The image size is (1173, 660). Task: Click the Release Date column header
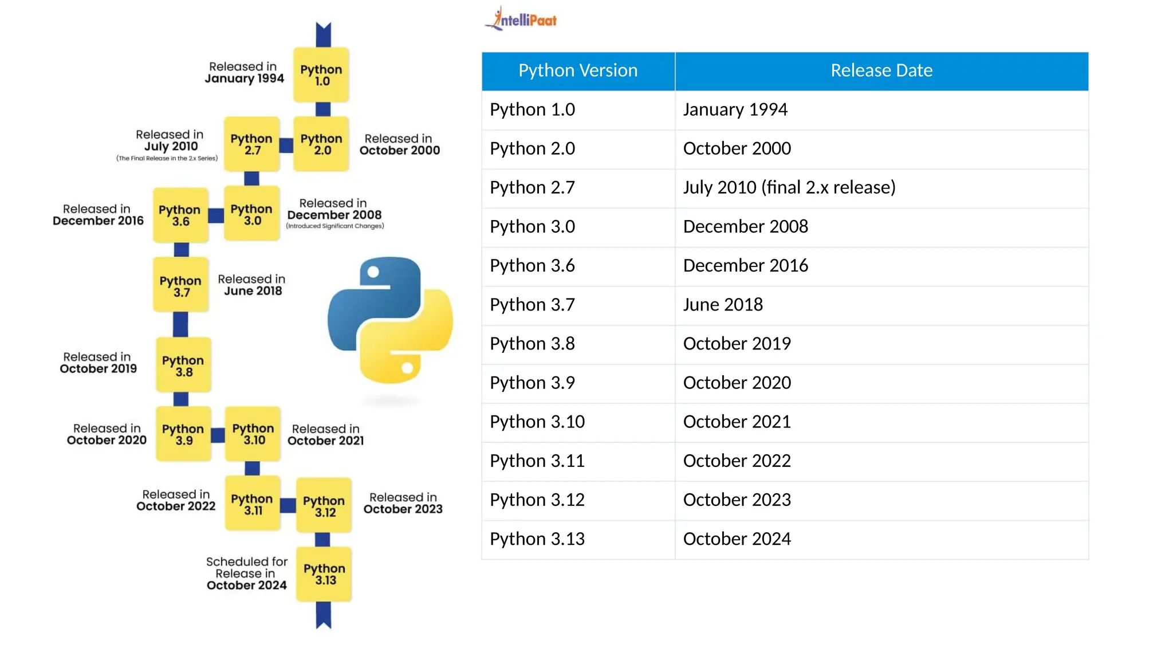pos(881,70)
